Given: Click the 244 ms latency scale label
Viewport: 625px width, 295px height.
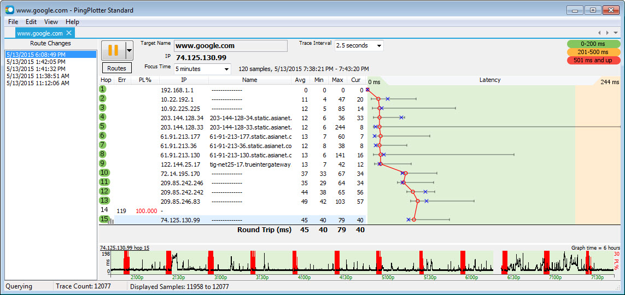Looking at the screenshot, I should coord(610,82).
